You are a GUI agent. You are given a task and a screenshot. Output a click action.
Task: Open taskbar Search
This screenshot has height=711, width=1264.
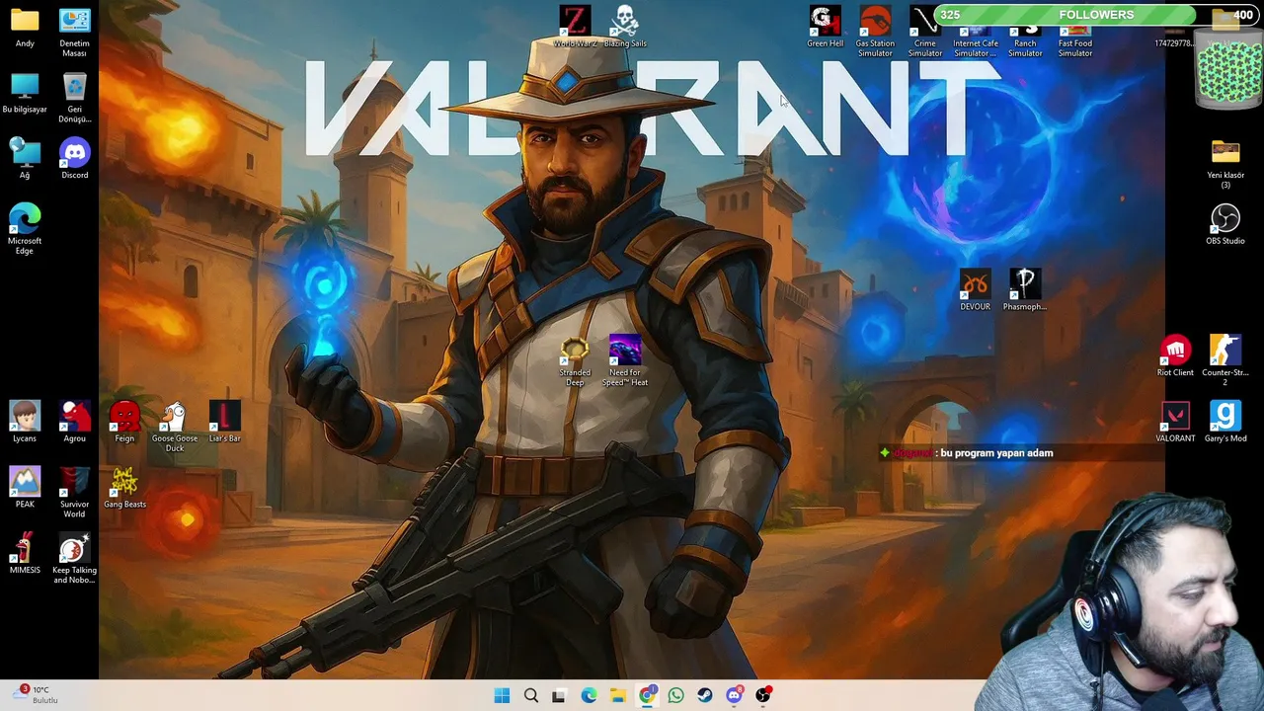pos(530,695)
